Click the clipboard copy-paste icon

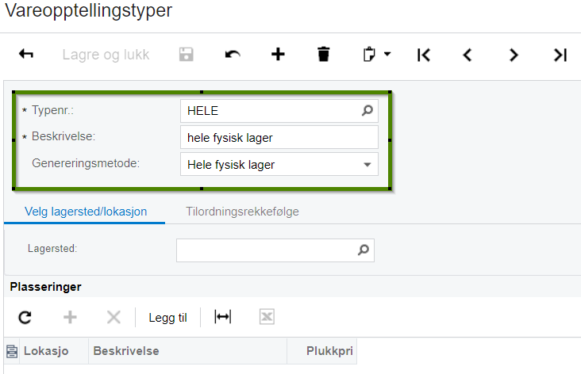tap(369, 55)
